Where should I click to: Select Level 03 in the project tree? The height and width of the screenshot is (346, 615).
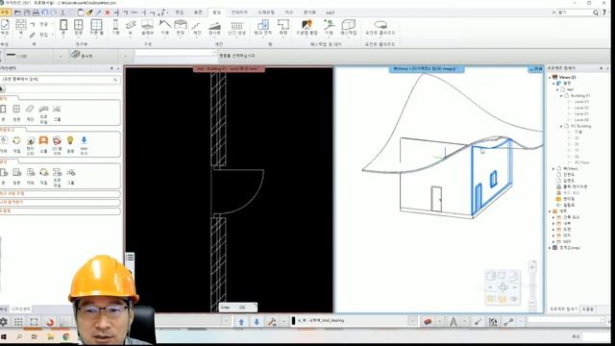(x=581, y=102)
